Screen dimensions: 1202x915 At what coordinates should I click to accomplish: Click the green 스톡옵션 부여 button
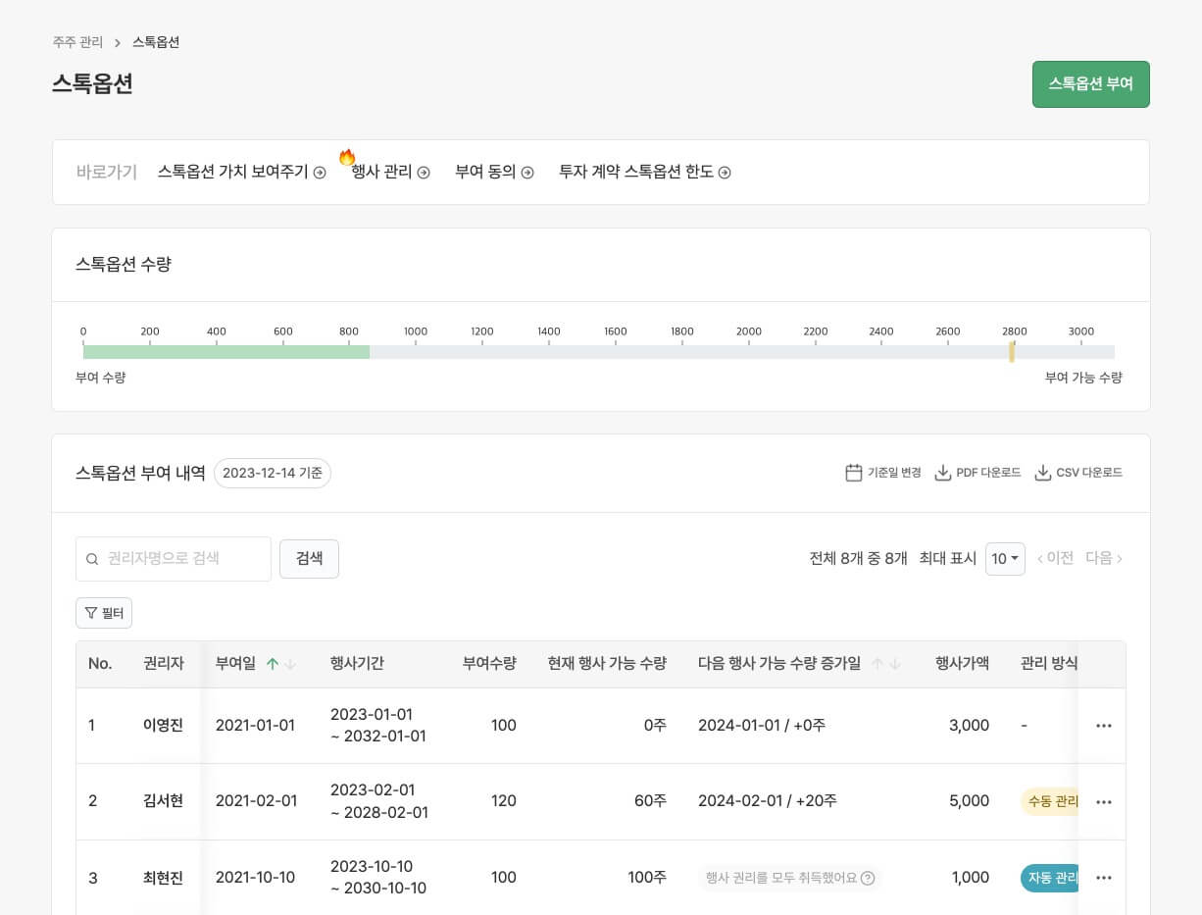tap(1090, 83)
